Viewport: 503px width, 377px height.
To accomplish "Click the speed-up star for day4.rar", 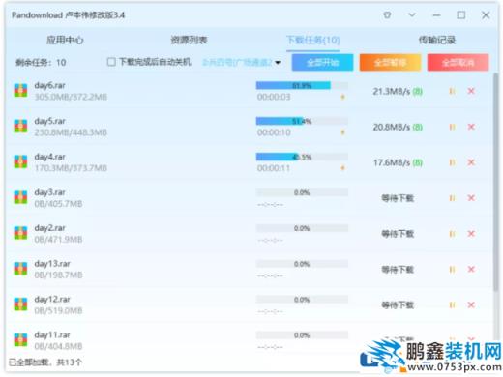I will [342, 168].
